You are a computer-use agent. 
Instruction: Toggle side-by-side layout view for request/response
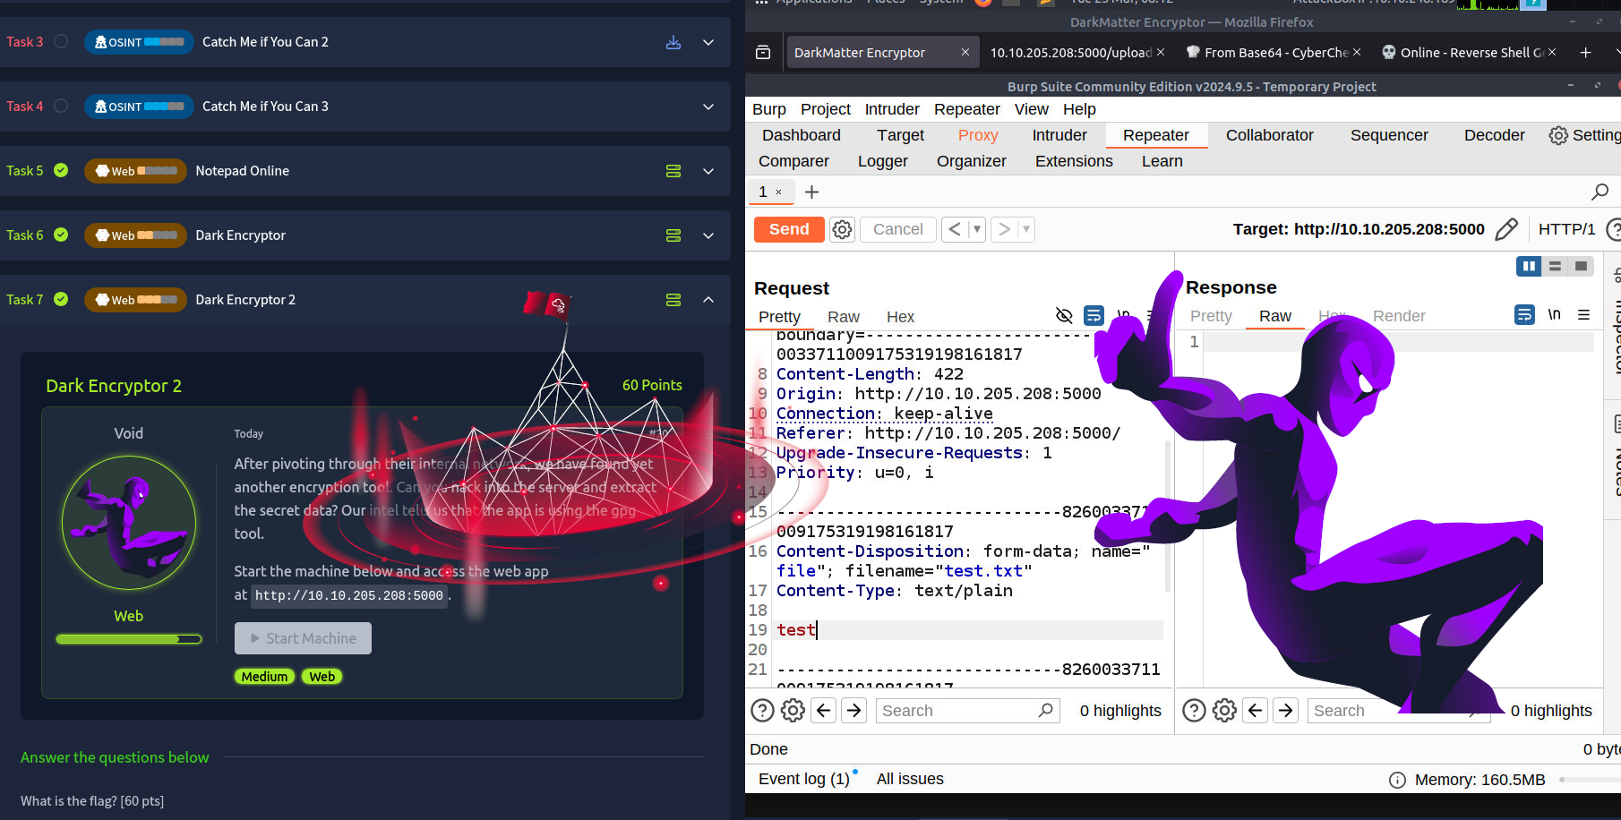click(x=1529, y=266)
